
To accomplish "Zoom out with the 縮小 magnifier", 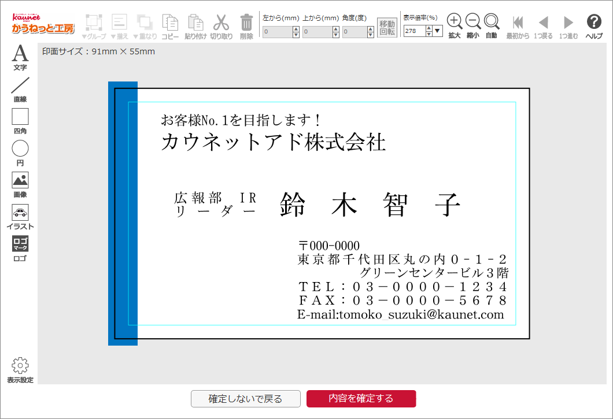I will 473,26.
